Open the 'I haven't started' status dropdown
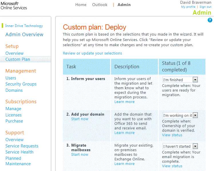Image resolution: width=214 pixels, height=171 pixels. (x=180, y=146)
